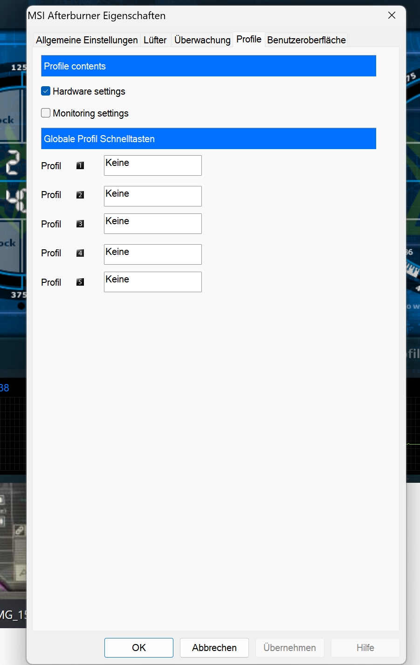Screen dimensions: 420x665
Task: Click the profile 5 number icon
Action: coord(80,282)
